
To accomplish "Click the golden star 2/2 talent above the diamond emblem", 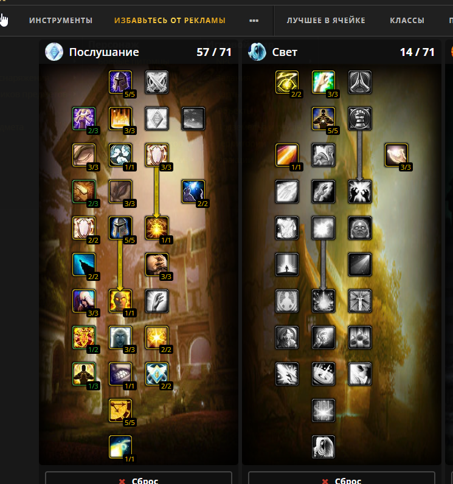I will (157, 337).
